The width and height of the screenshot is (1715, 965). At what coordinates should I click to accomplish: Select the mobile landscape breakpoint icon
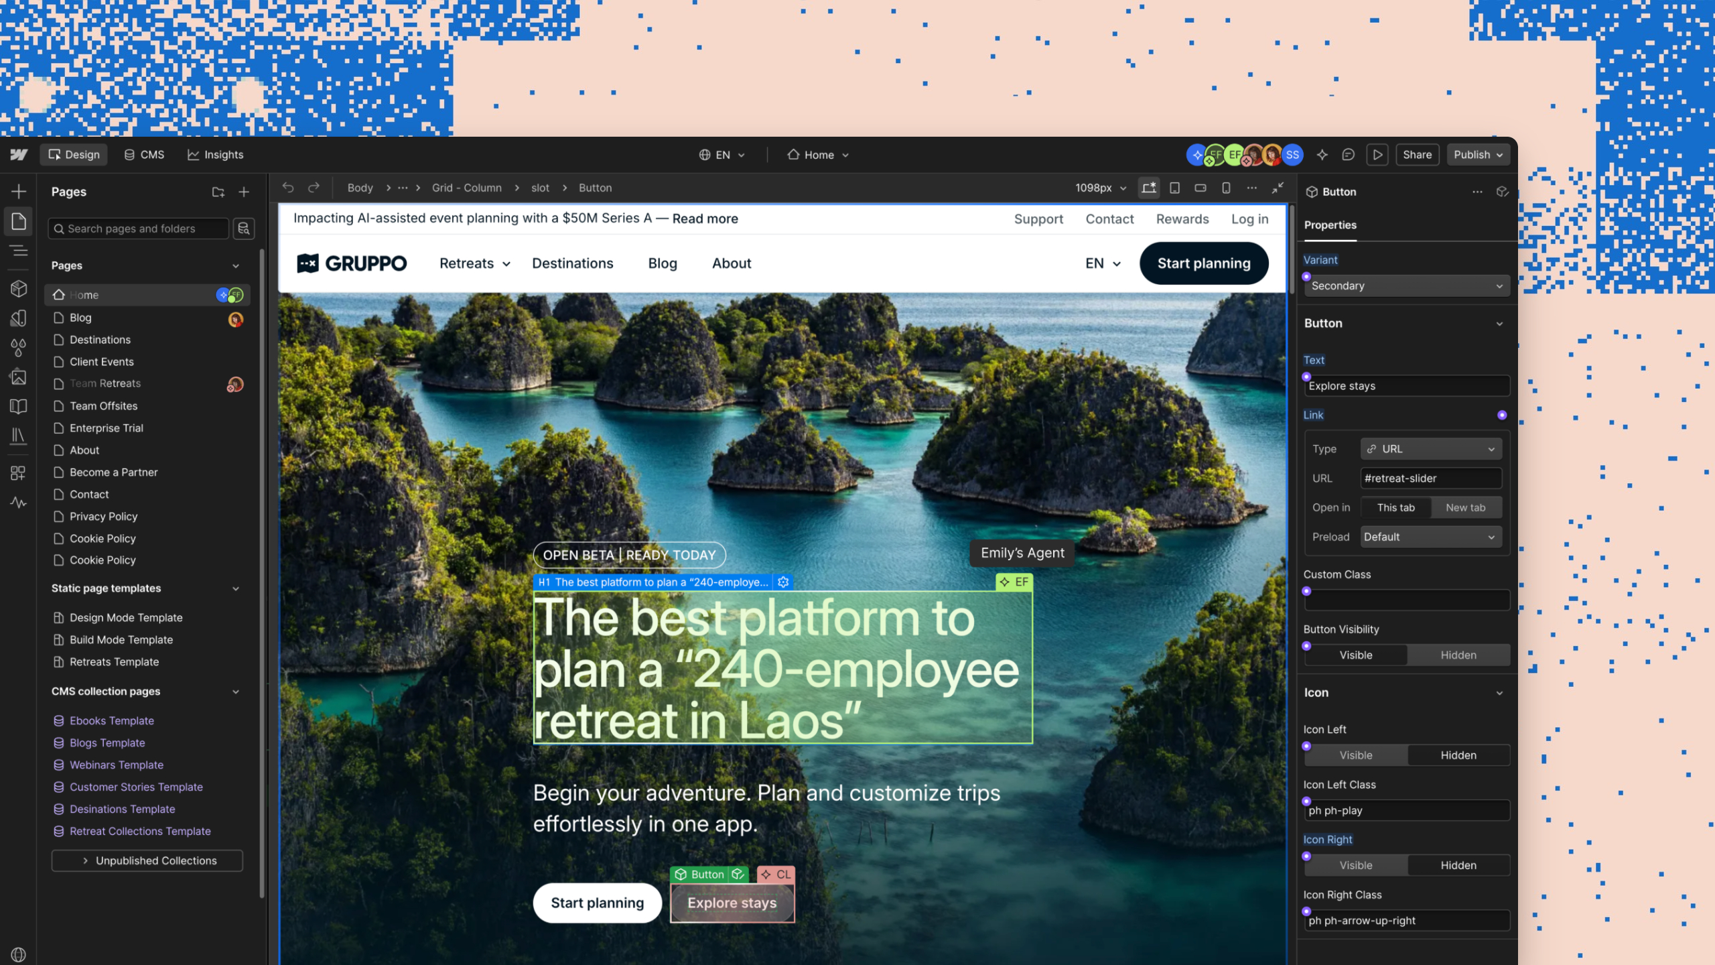click(1200, 188)
